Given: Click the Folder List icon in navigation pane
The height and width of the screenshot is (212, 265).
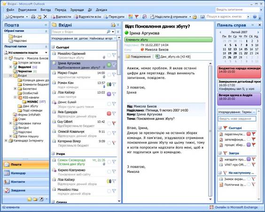Looking at the screenshot, I should click(x=35, y=199).
